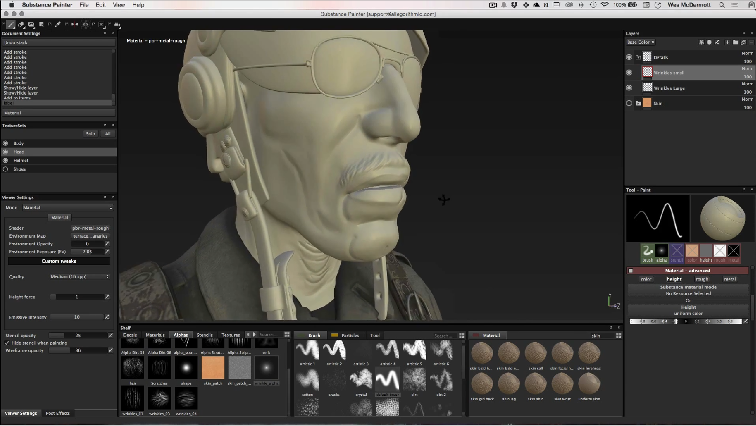
Task: Open the Edit menu
Action: [100, 5]
